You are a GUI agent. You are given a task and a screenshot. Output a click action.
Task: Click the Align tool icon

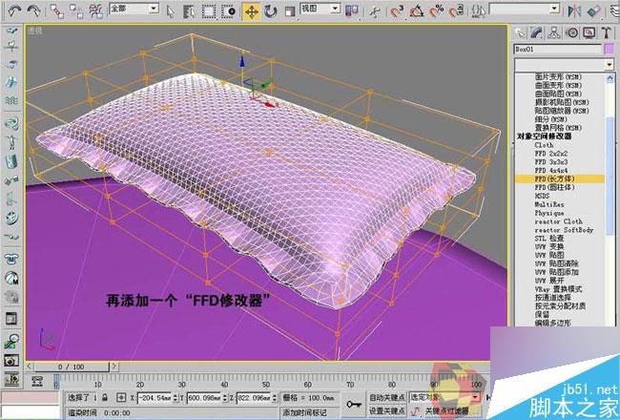pyautogui.click(x=594, y=11)
